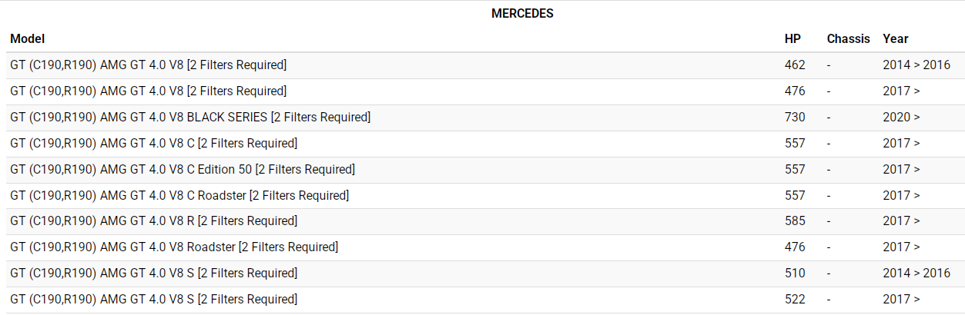This screenshot has height=315, width=965.
Task: Click the "HP" column header
Action: [792, 38]
